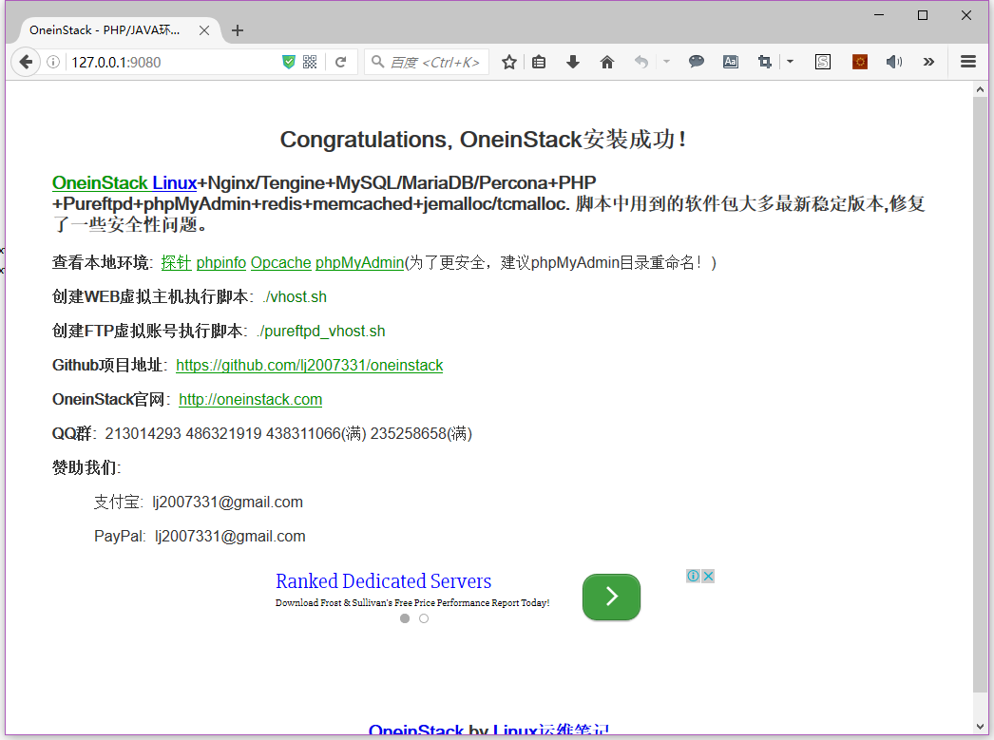Image resolution: width=994 pixels, height=740 pixels.
Task: Show more toolbar items with double chevron
Action: 928,62
